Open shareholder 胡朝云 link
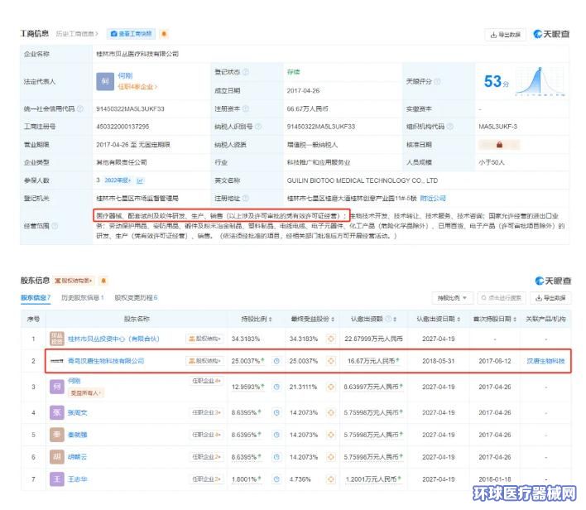The height and width of the screenshot is (510, 586). coord(77,457)
